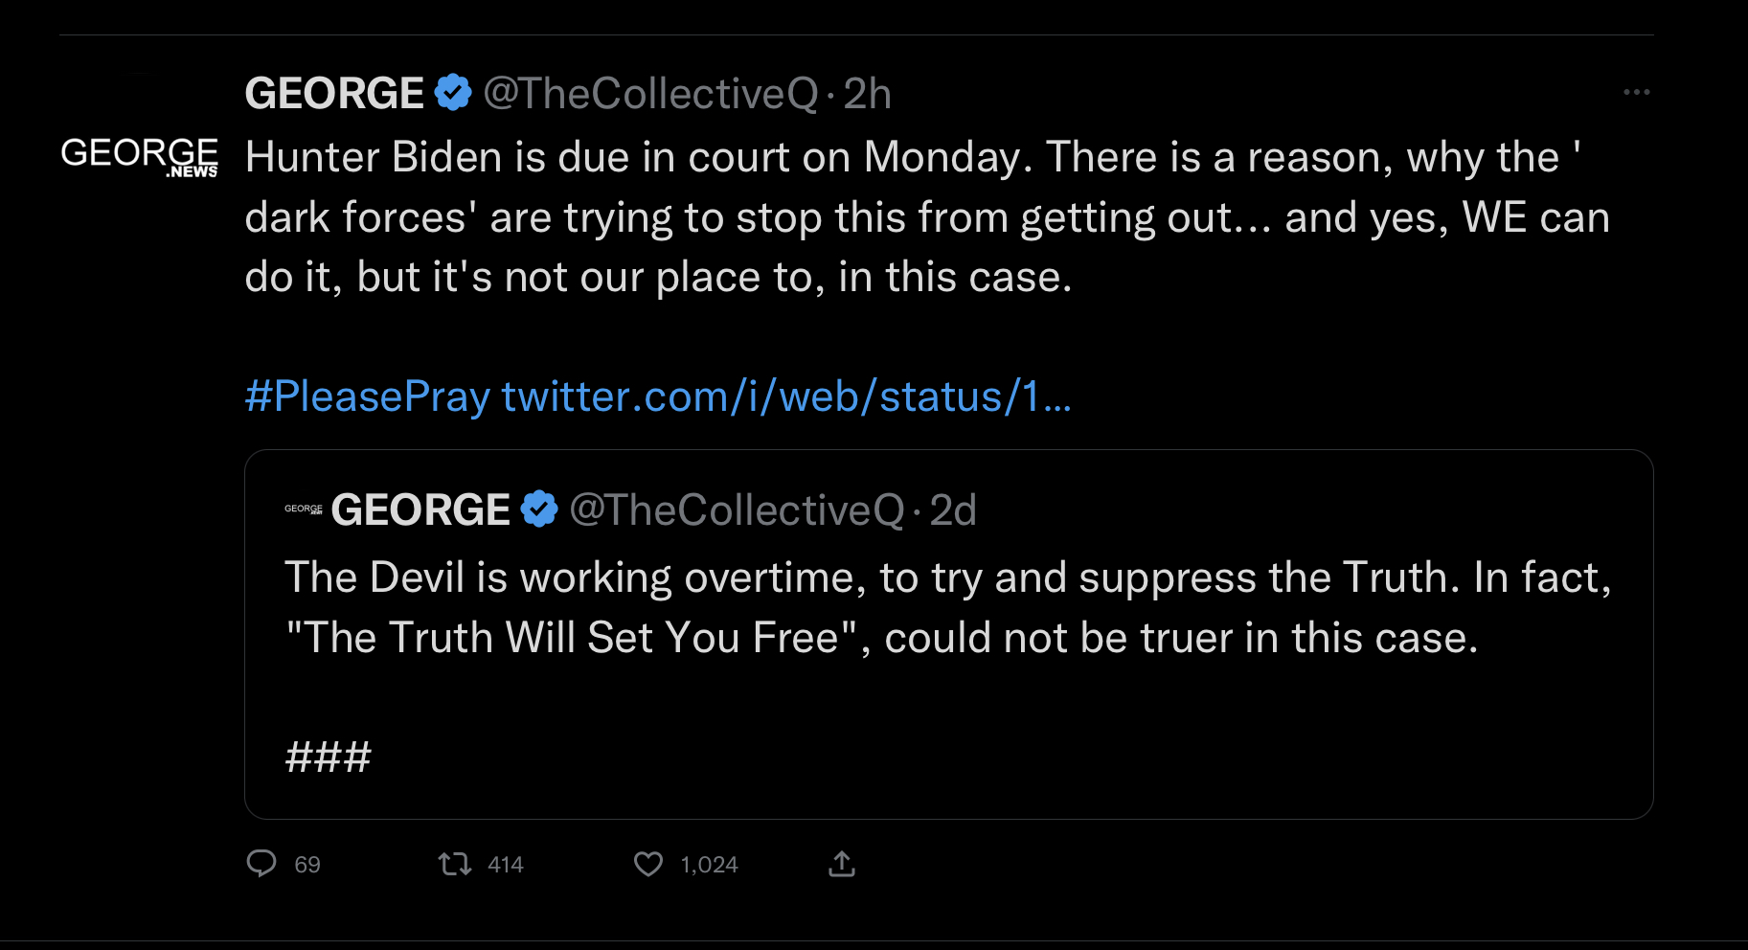
Task: Click the 414 retweets count
Action: pos(506,865)
